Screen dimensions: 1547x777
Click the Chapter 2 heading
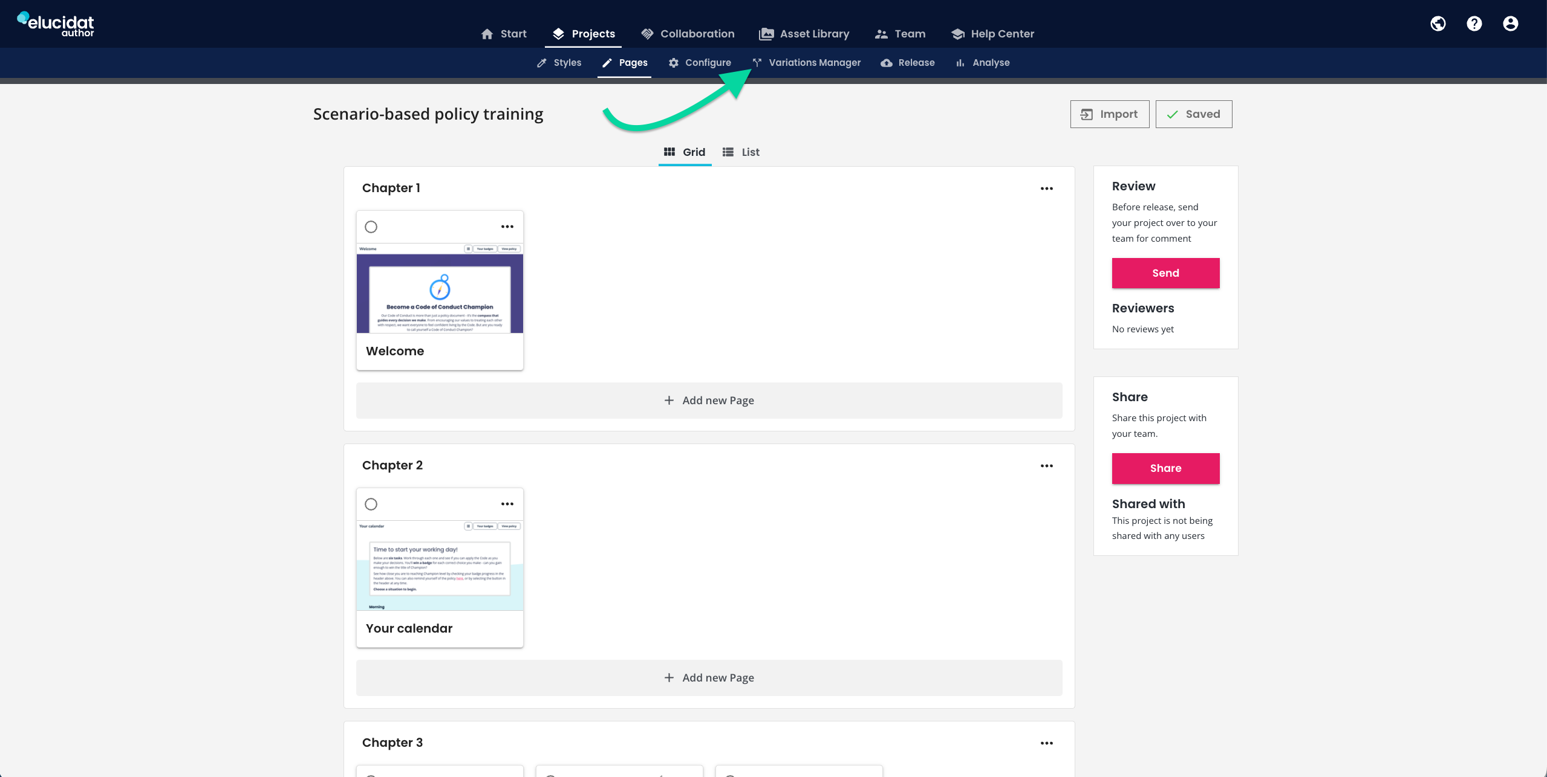tap(392, 465)
